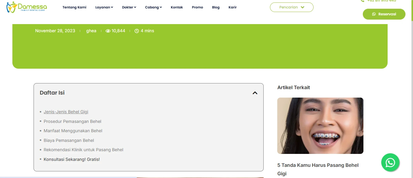Click the eye views icon beside 10,844
The image size is (413, 178).
point(108,31)
